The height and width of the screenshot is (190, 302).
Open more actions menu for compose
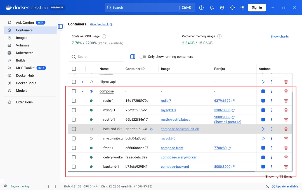click(272, 91)
